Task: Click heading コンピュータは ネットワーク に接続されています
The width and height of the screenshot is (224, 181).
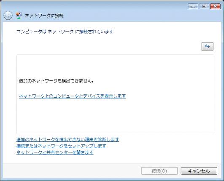Action: click(x=65, y=32)
